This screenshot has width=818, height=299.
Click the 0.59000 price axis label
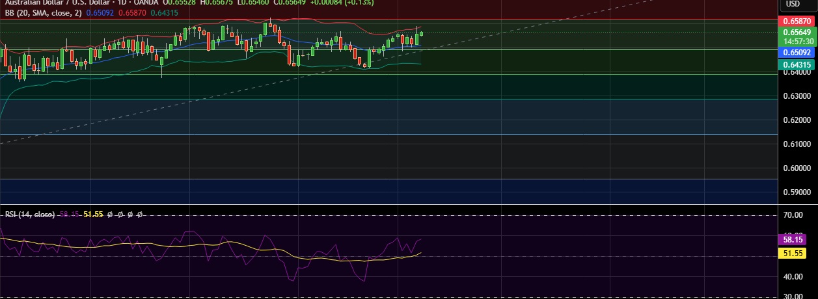(x=797, y=192)
